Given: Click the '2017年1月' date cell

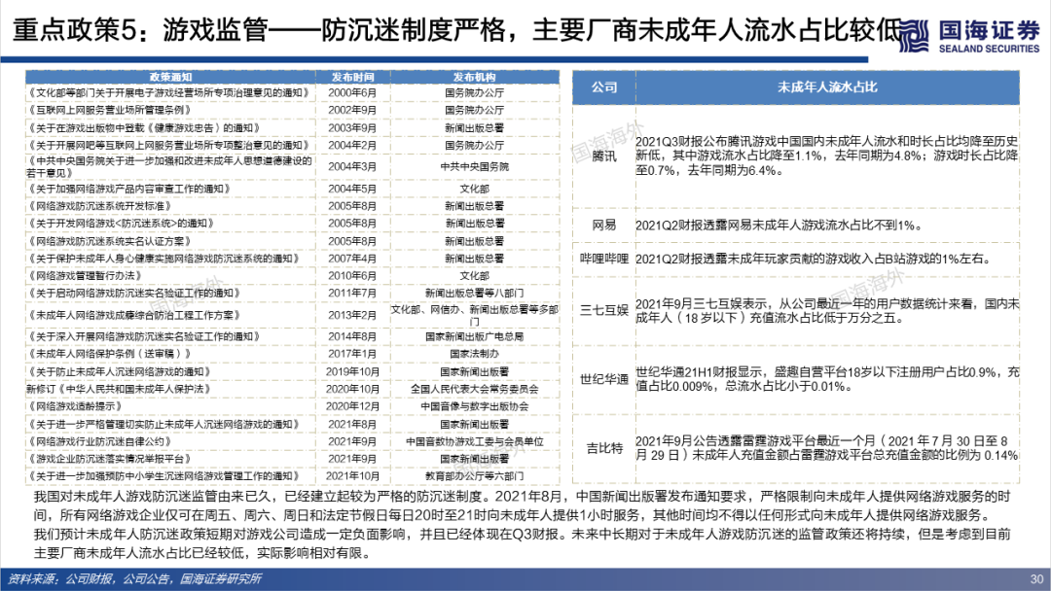Looking at the screenshot, I should (352, 354).
